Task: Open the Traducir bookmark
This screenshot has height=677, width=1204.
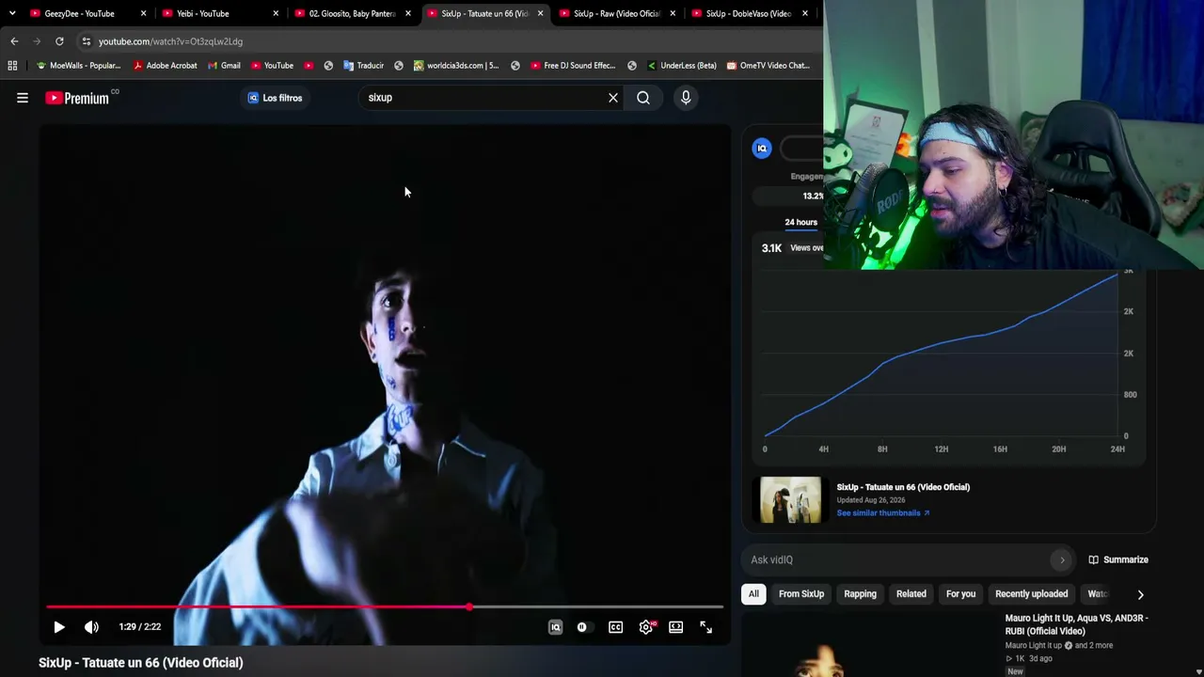Action: 363,66
